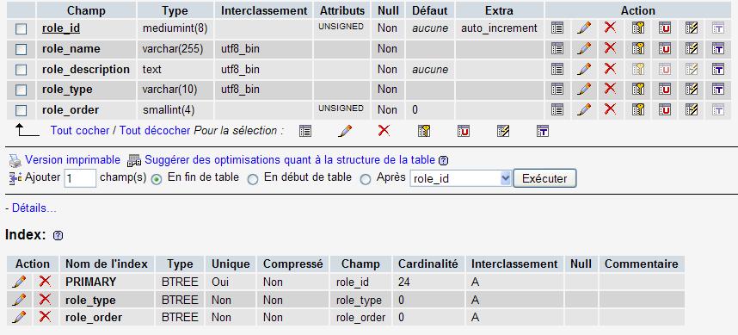Collapse the Détails section link

coord(31,208)
